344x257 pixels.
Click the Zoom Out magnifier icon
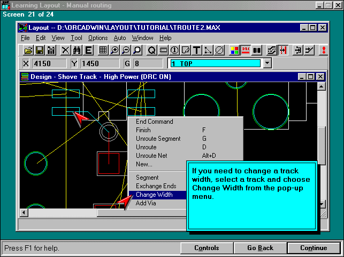pos(126,50)
